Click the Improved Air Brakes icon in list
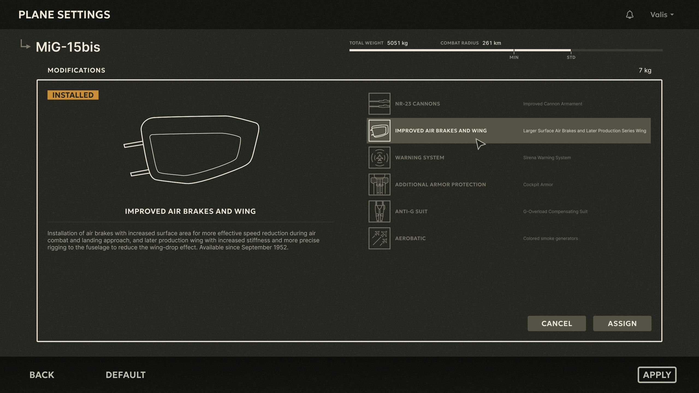The width and height of the screenshot is (699, 393). click(x=379, y=130)
